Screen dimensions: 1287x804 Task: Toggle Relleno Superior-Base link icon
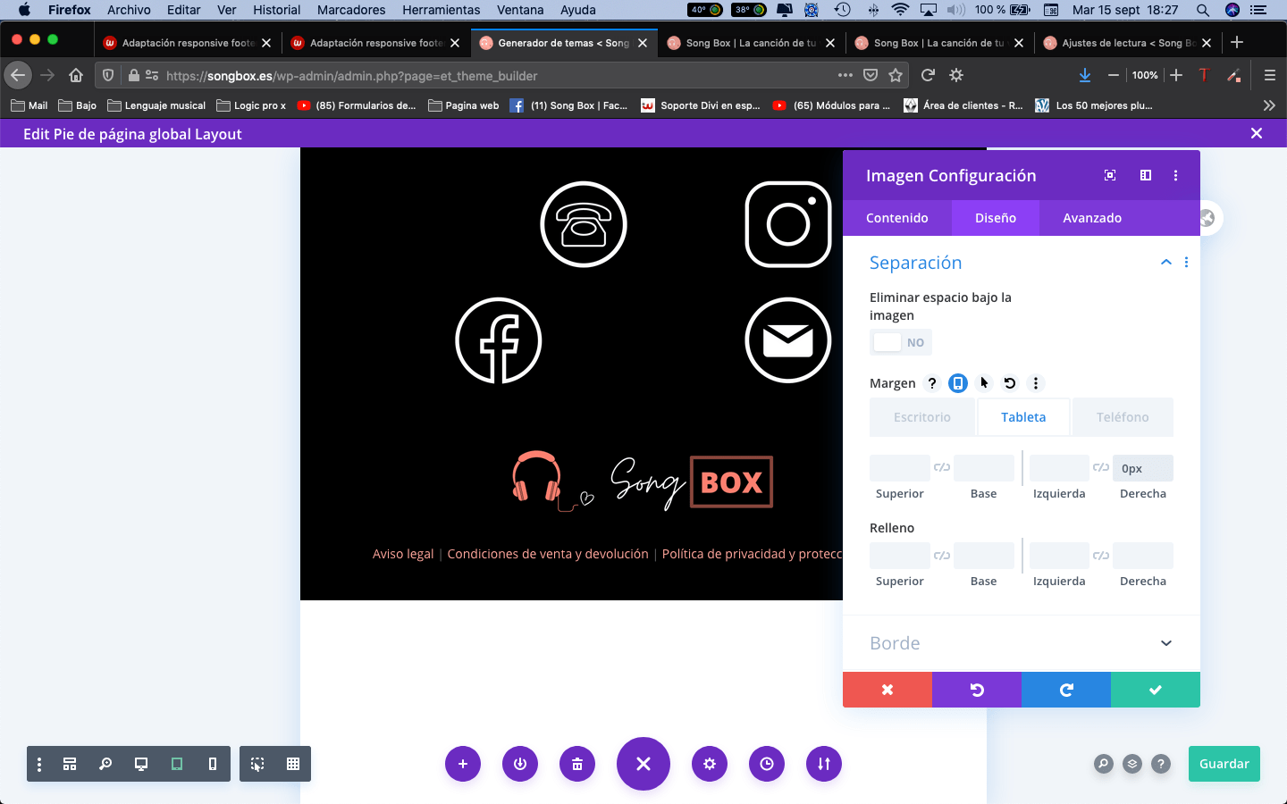942,556
